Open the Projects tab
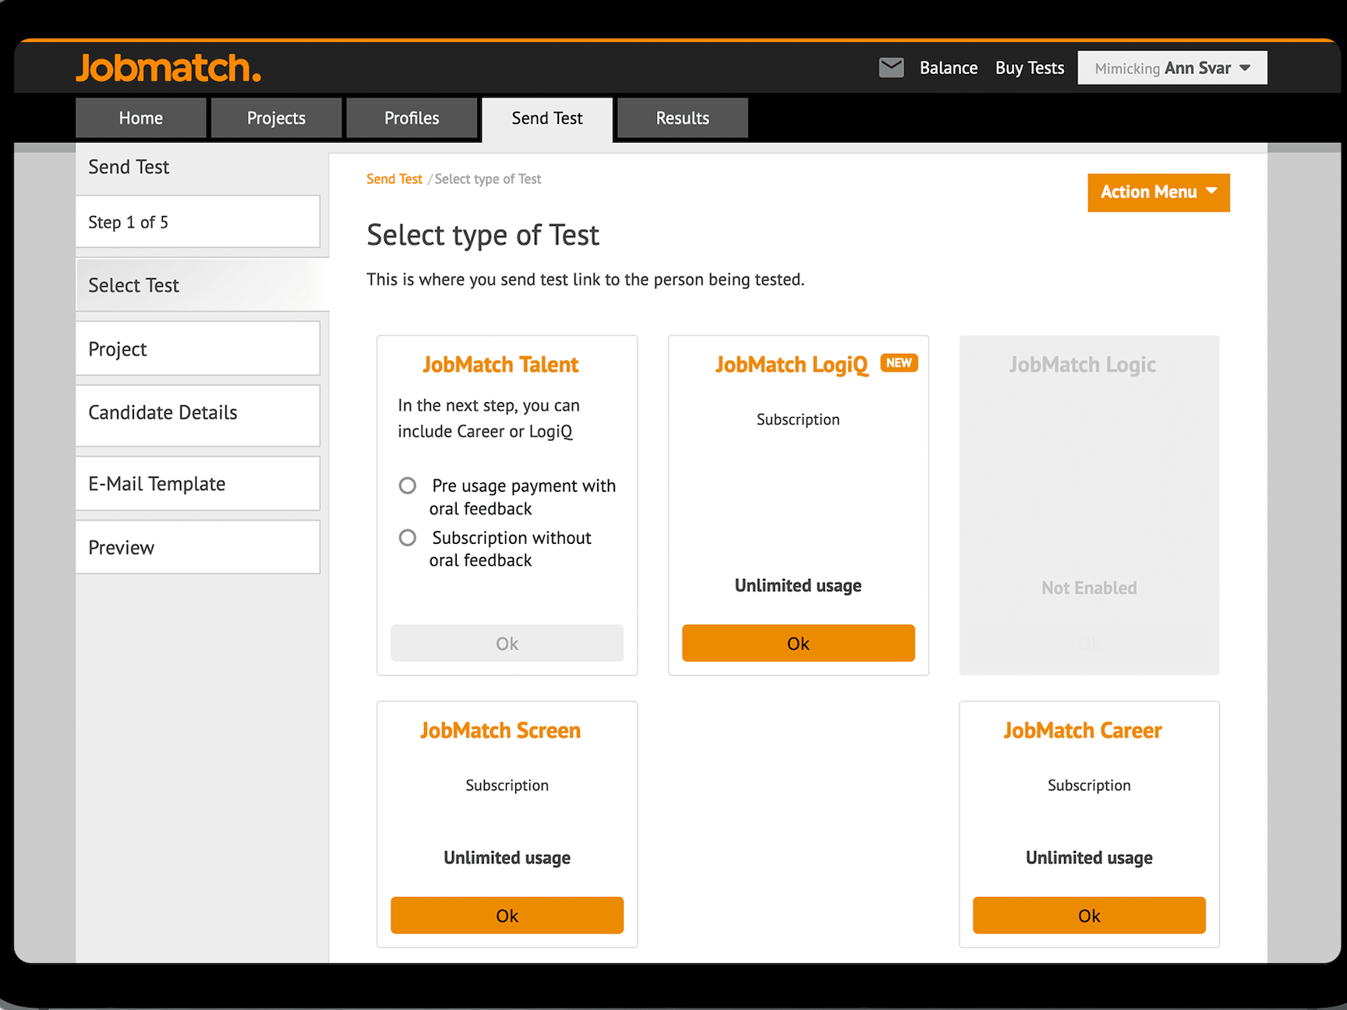1347x1010 pixels. pyautogui.click(x=277, y=118)
